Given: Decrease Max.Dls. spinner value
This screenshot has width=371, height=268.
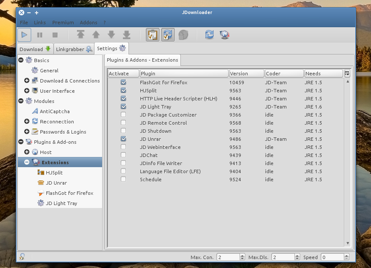Looking at the screenshot, I should pyautogui.click(x=297, y=259).
